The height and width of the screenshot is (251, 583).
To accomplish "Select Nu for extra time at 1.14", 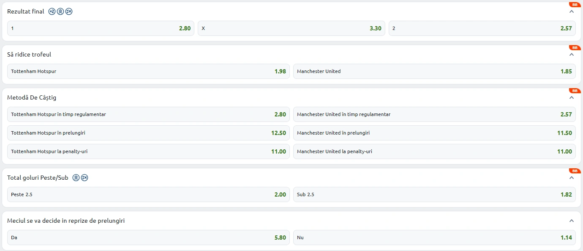I will point(434,238).
